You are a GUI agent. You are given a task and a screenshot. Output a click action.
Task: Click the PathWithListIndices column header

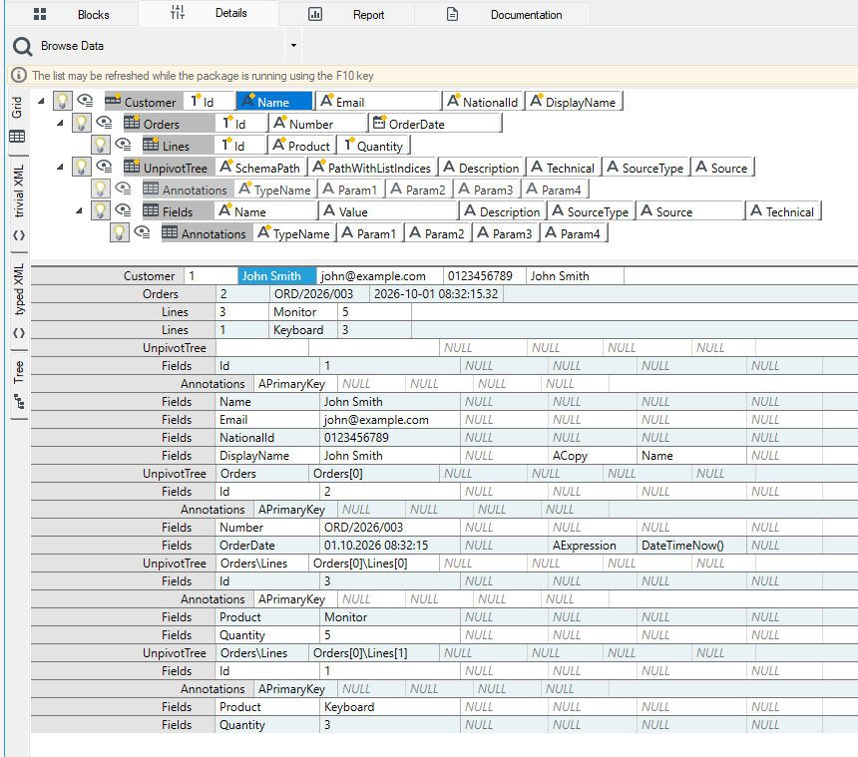point(372,168)
